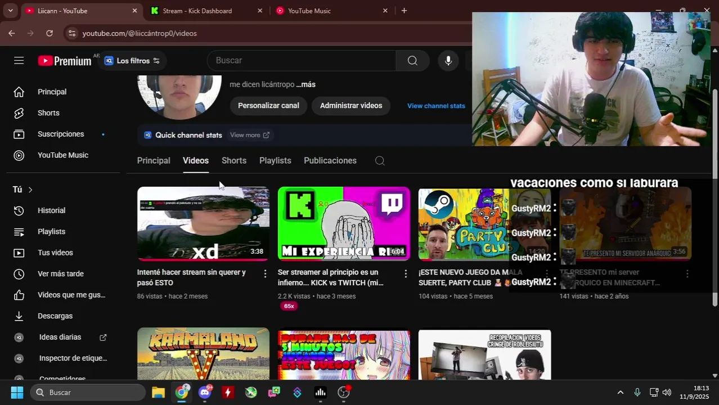Click the Buscar search field on YouTube
719x405 pixels.
301,61
